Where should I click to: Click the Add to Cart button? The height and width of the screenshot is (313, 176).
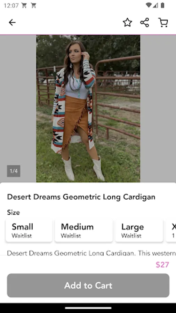(x=88, y=286)
